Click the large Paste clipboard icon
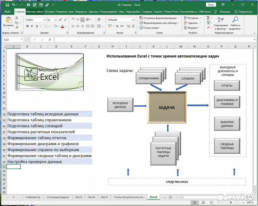This screenshot has height=206, width=258. click(x=8, y=20)
